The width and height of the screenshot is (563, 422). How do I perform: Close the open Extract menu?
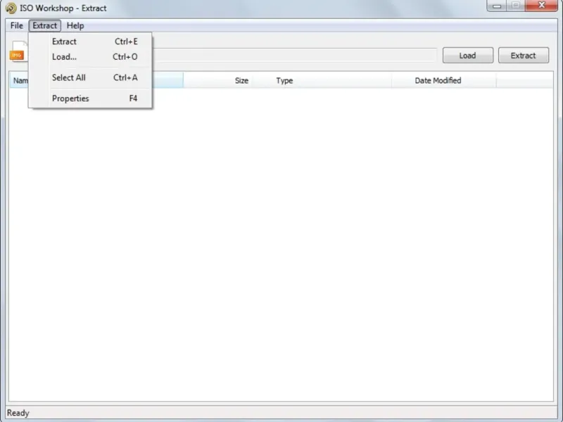[45, 25]
